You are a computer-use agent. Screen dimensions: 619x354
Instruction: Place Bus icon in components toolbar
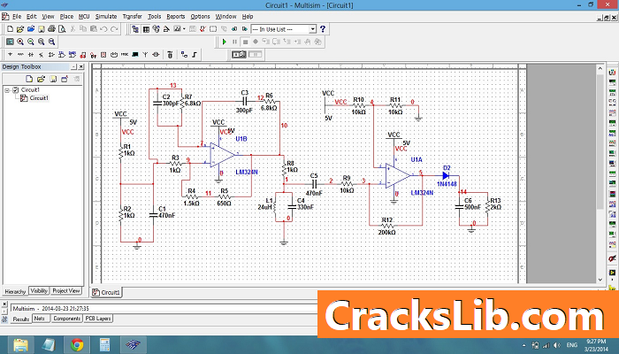point(195,55)
